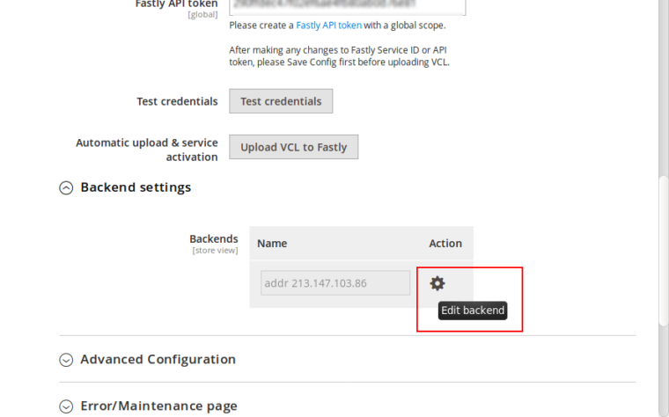Click the Test credentials field label
The width and height of the screenshot is (669, 417).
(177, 101)
